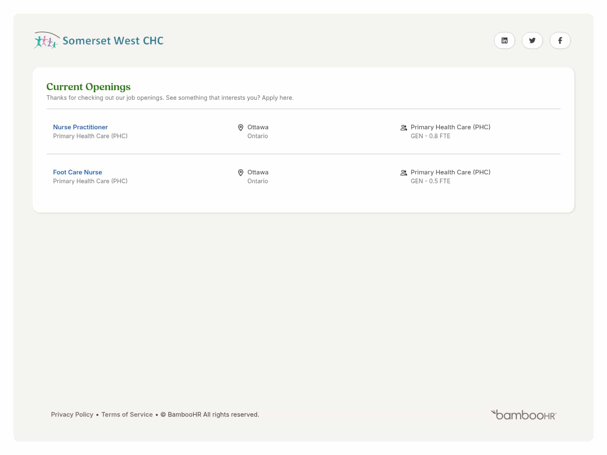Screen dimensions: 607x455
Task: Open the Nurse Practitioner job posting
Action: [x=81, y=127]
